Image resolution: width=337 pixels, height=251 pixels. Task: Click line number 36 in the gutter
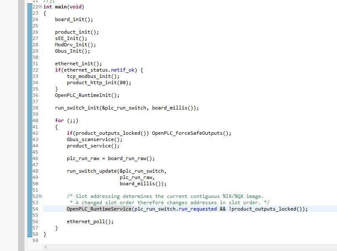point(35,95)
